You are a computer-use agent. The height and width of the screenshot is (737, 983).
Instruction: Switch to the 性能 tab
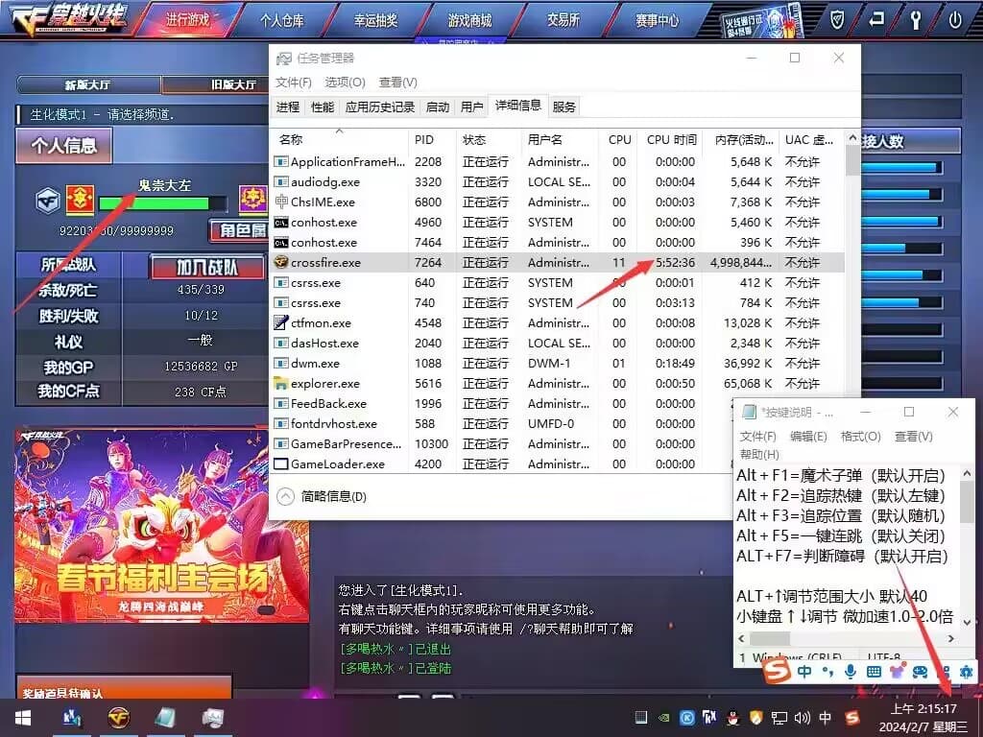pyautogui.click(x=323, y=107)
